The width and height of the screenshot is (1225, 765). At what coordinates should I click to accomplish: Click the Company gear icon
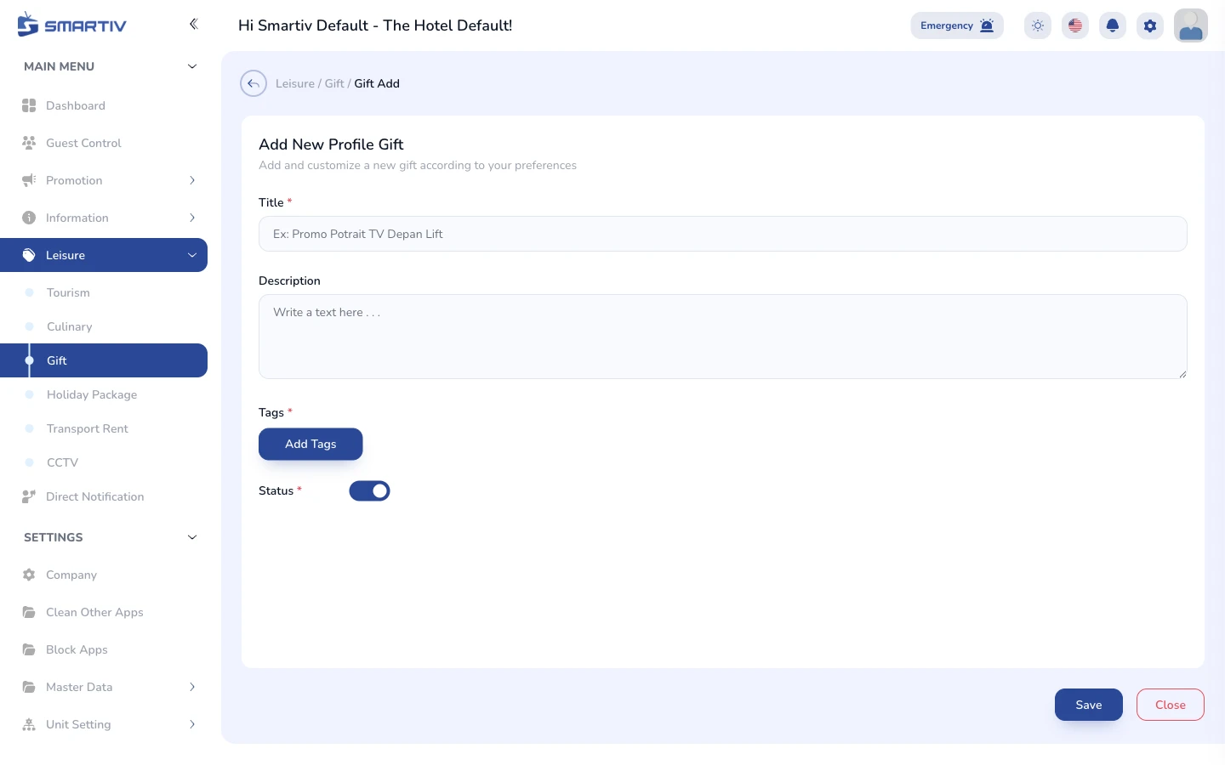pos(29,575)
